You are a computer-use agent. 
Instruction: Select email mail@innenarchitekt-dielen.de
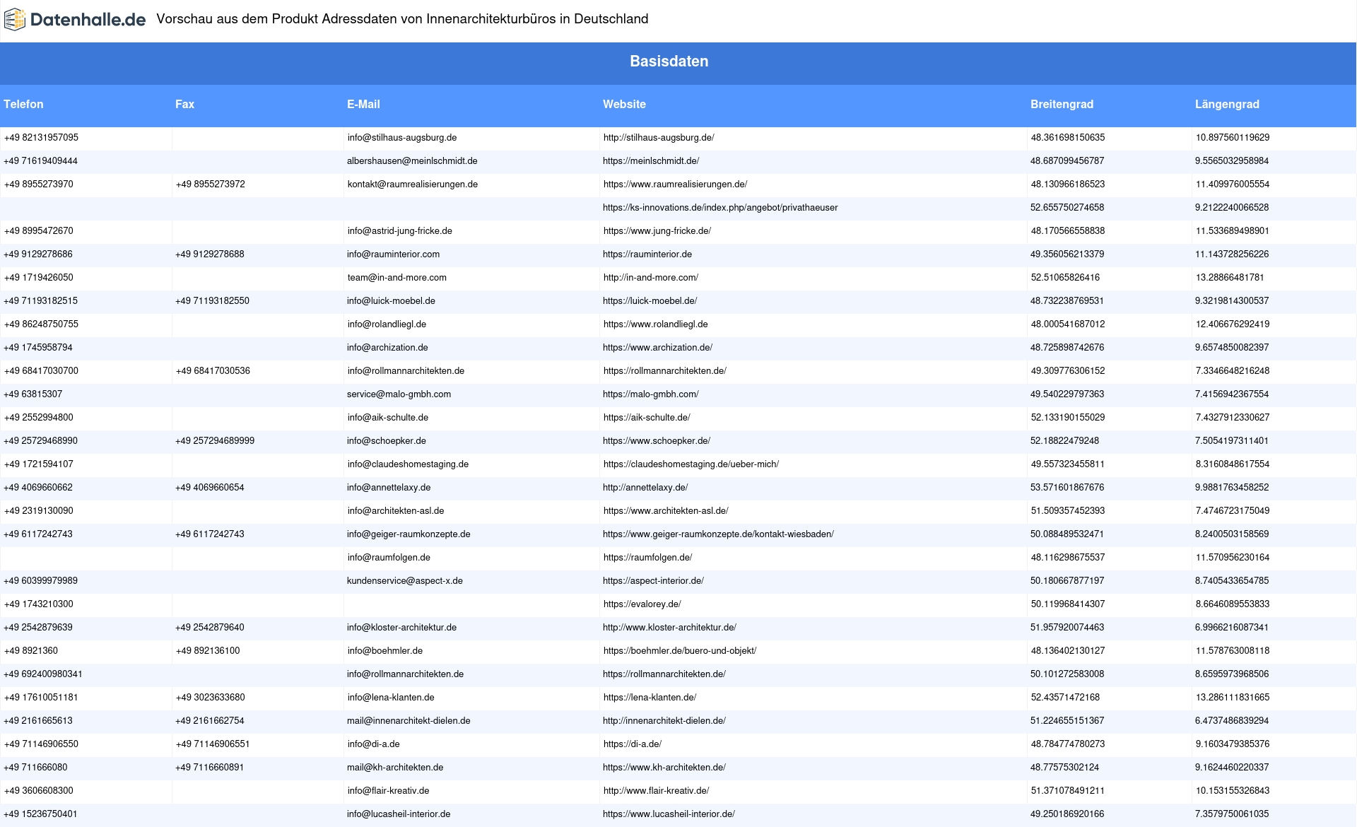coord(409,721)
